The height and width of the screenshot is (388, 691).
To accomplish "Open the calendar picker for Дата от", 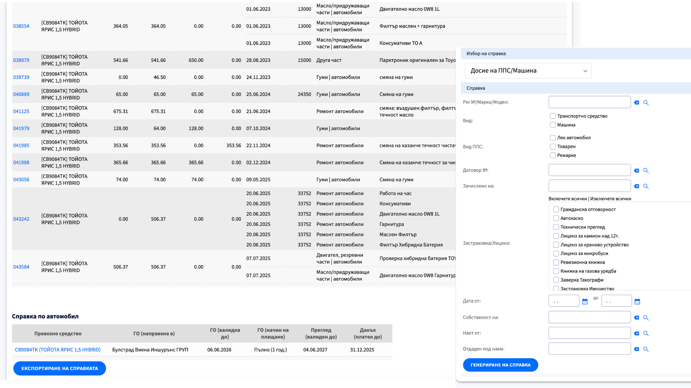I will click(x=585, y=301).
